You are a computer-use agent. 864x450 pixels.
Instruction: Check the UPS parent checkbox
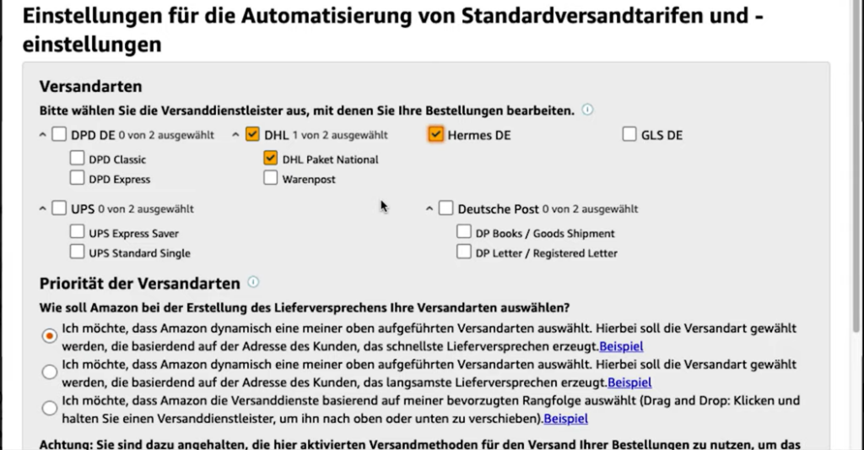tap(59, 208)
